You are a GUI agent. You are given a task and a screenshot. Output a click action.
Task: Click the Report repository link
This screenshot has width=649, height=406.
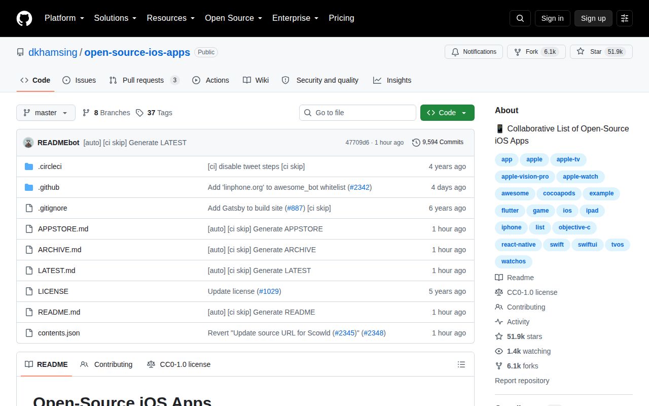point(522,381)
